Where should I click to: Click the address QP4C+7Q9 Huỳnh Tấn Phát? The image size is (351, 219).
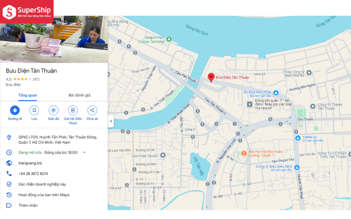(x=58, y=140)
